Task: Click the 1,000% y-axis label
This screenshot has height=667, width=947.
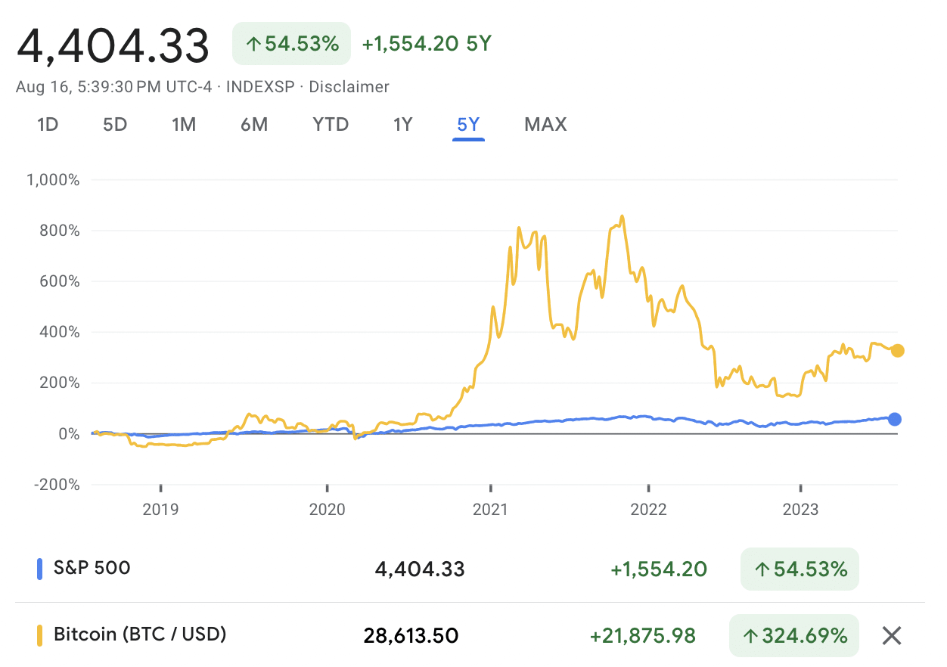Action: (53, 180)
